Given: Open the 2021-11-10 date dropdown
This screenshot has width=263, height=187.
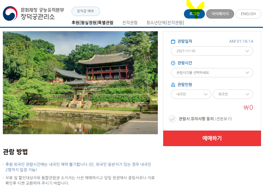Looking at the screenshot, I should [212, 51].
